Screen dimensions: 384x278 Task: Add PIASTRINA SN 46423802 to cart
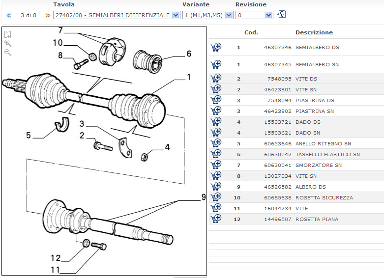tap(216, 111)
